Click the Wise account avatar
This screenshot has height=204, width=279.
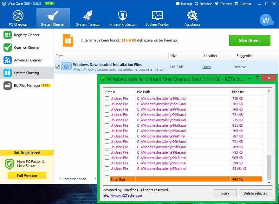coord(266,20)
